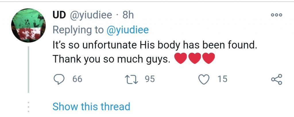Click the retweet count 95
294x117 pixels.
150,79
